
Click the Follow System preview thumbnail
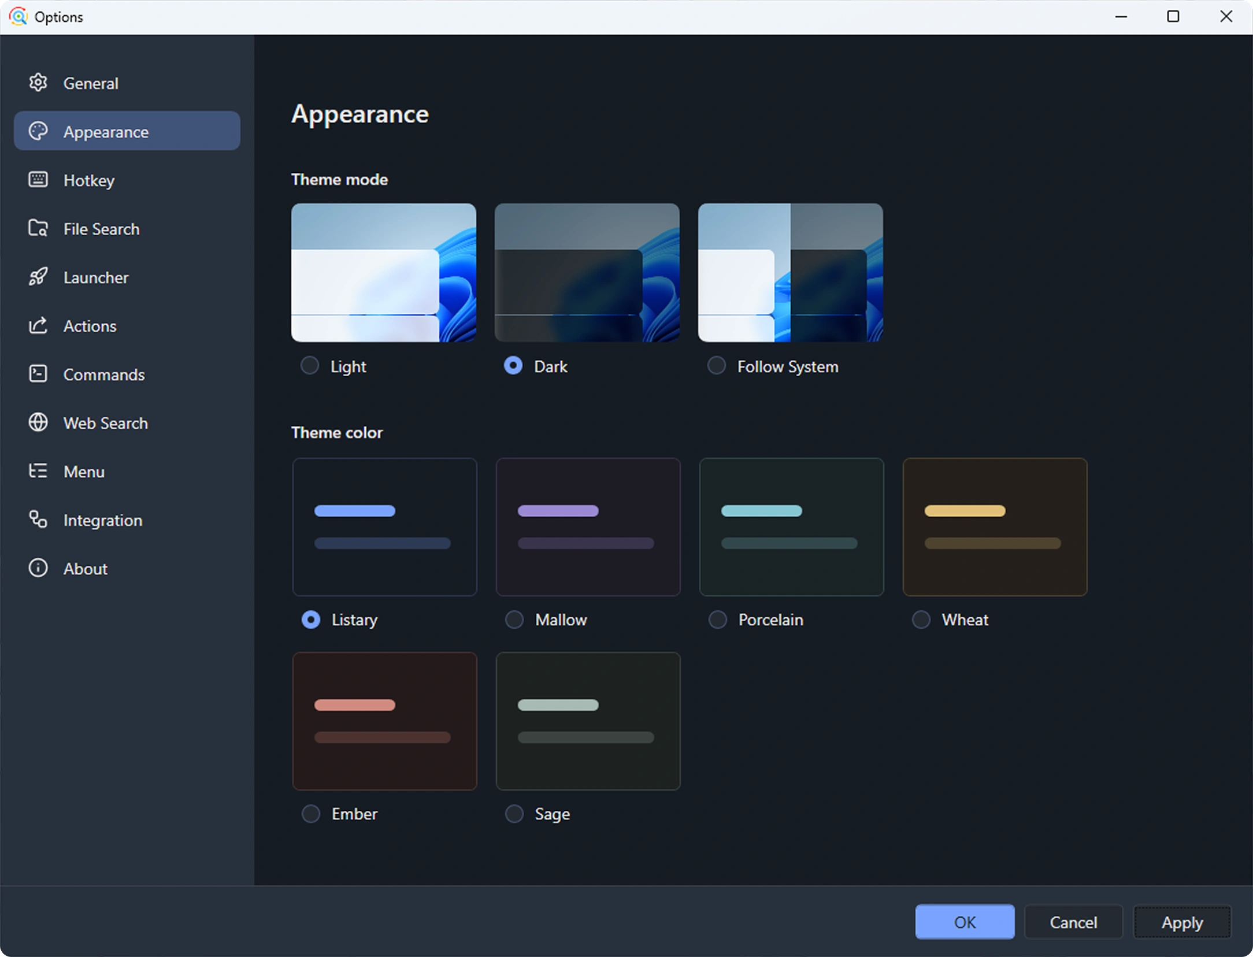791,272
